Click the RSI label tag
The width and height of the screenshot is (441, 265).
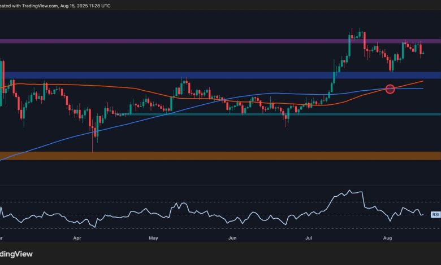[435, 214]
